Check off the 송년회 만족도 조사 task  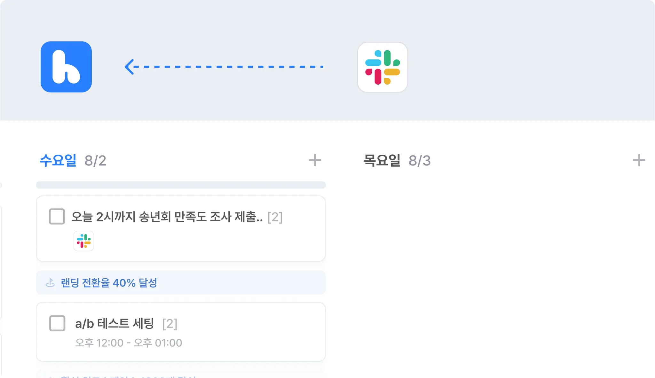coord(57,217)
